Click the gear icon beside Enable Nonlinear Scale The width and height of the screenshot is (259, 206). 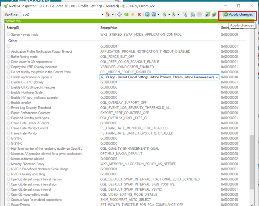click(8, 92)
